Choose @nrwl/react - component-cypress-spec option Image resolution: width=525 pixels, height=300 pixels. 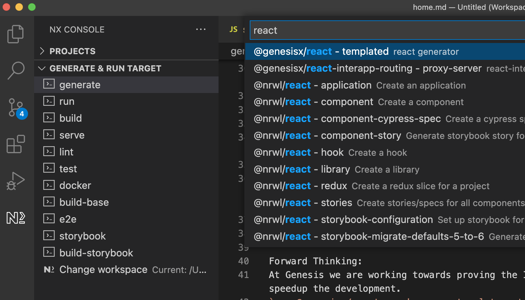point(385,119)
